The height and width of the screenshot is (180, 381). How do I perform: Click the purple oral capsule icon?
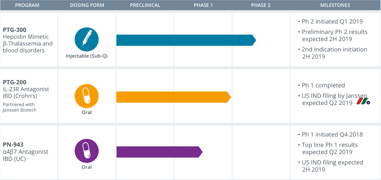tap(87, 151)
